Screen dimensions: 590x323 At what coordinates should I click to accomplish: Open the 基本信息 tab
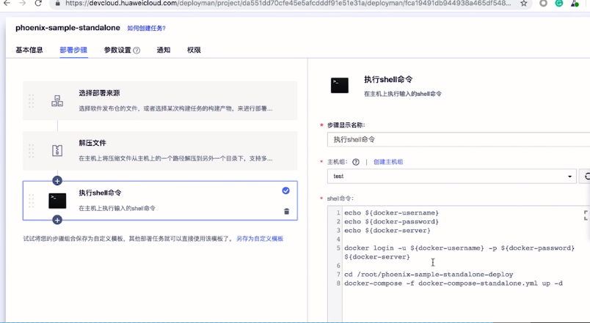click(29, 50)
